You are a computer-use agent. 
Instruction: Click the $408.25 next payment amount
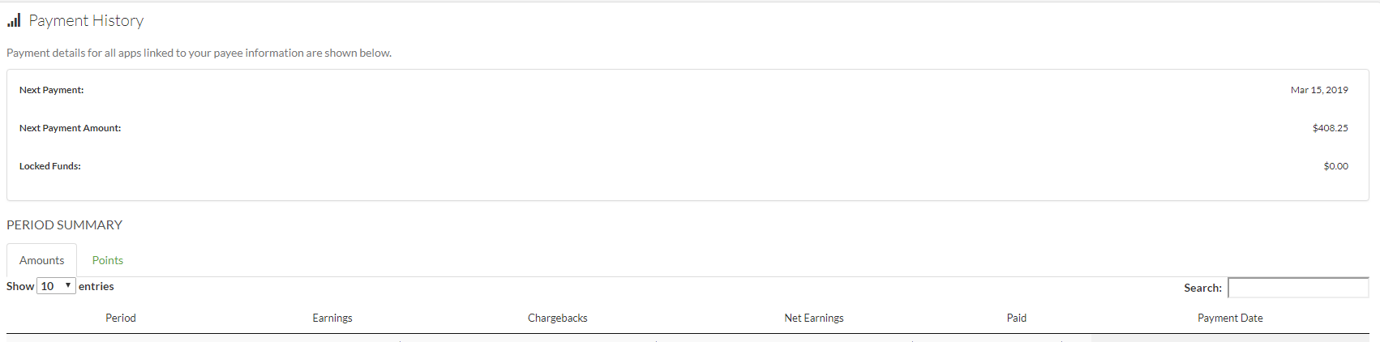pos(1330,128)
